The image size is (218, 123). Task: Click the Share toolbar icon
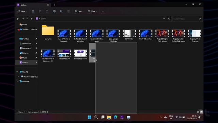[61, 11]
